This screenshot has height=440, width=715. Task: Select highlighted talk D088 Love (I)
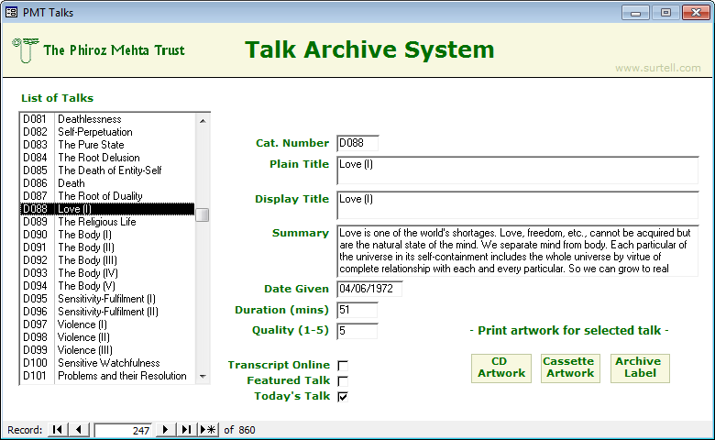point(107,209)
